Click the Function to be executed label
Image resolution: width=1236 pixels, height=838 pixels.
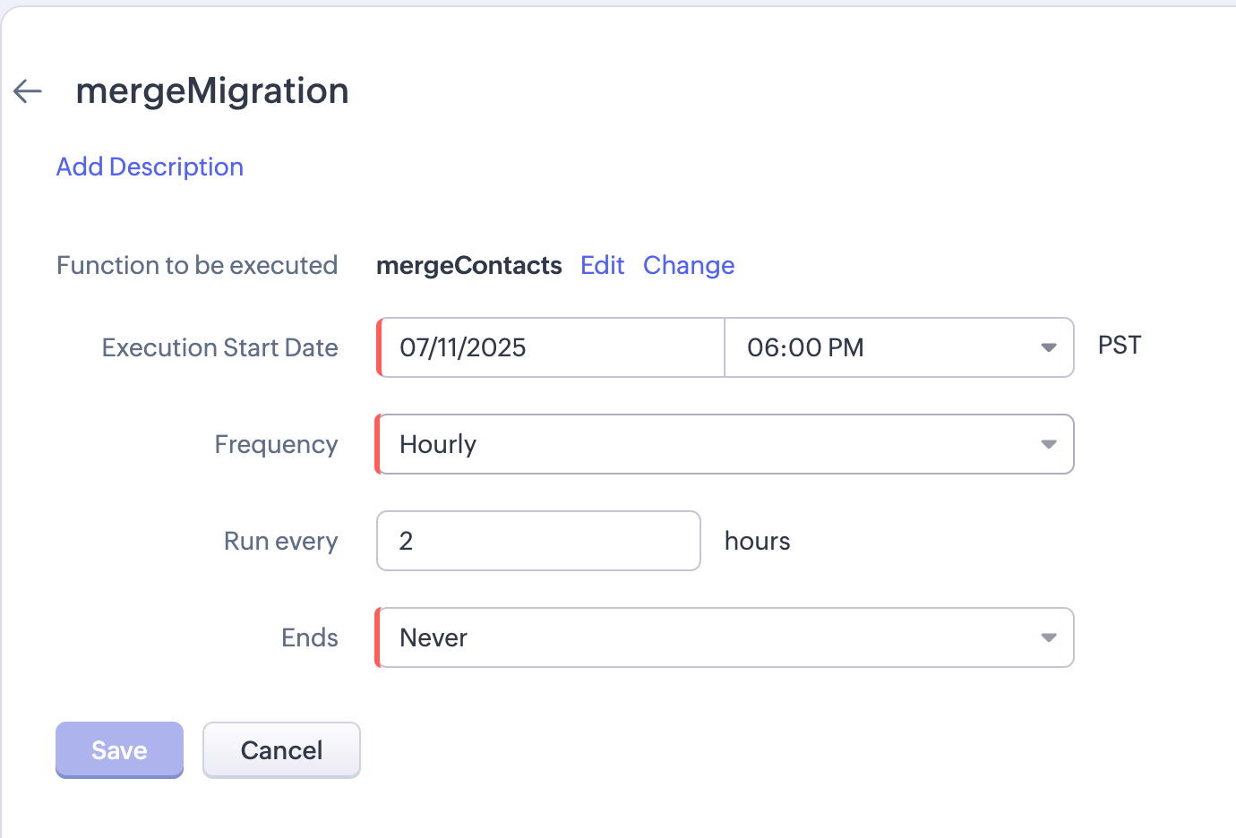[197, 265]
